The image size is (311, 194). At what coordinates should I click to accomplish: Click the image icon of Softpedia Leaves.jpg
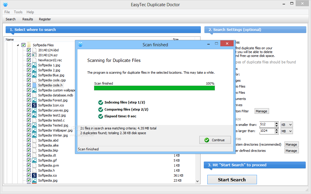pos(34,110)
